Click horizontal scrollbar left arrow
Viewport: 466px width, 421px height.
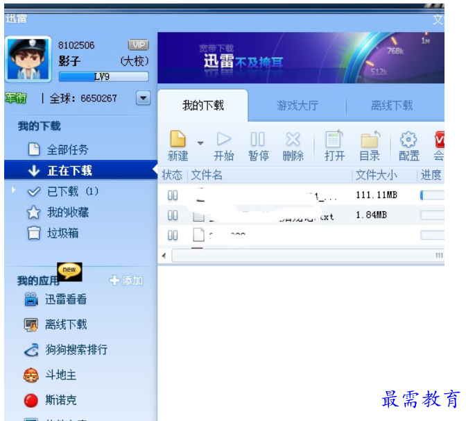(x=164, y=256)
